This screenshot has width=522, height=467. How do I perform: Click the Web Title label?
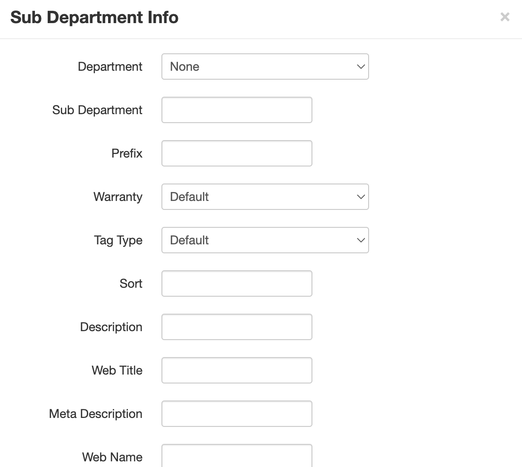117,370
